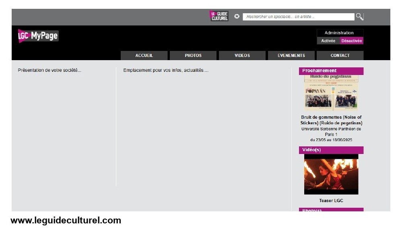The height and width of the screenshot is (233, 400).
Task: Open the Ruido de pegatinas poster thumbnail
Action: (x=331, y=93)
